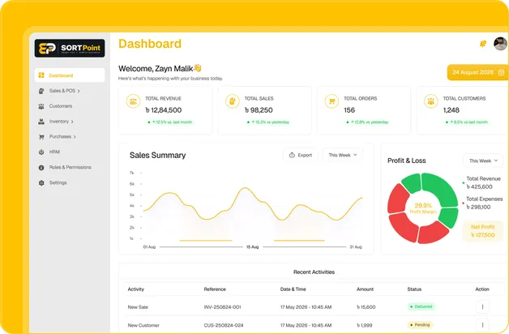Click the Dashboard grid icon in sidebar
This screenshot has width=509, height=334.
tap(41, 75)
